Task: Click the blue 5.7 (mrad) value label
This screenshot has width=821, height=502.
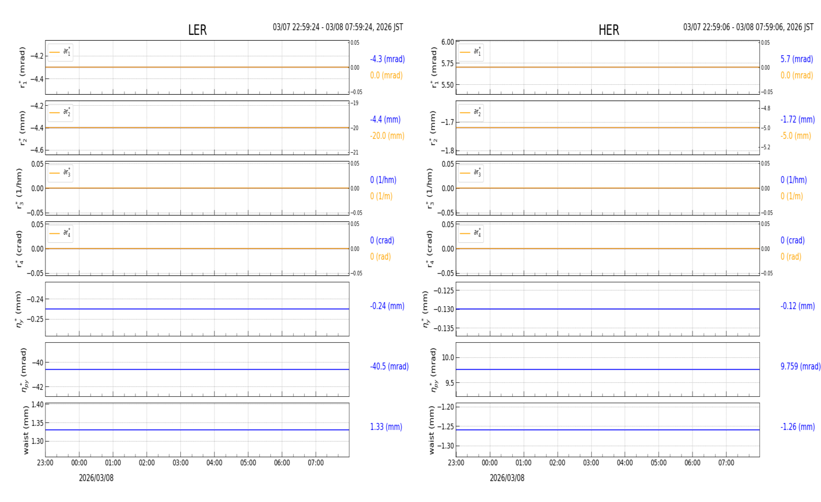Action: click(x=797, y=59)
